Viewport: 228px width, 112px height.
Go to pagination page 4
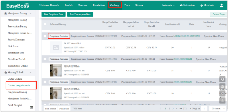point(177,109)
